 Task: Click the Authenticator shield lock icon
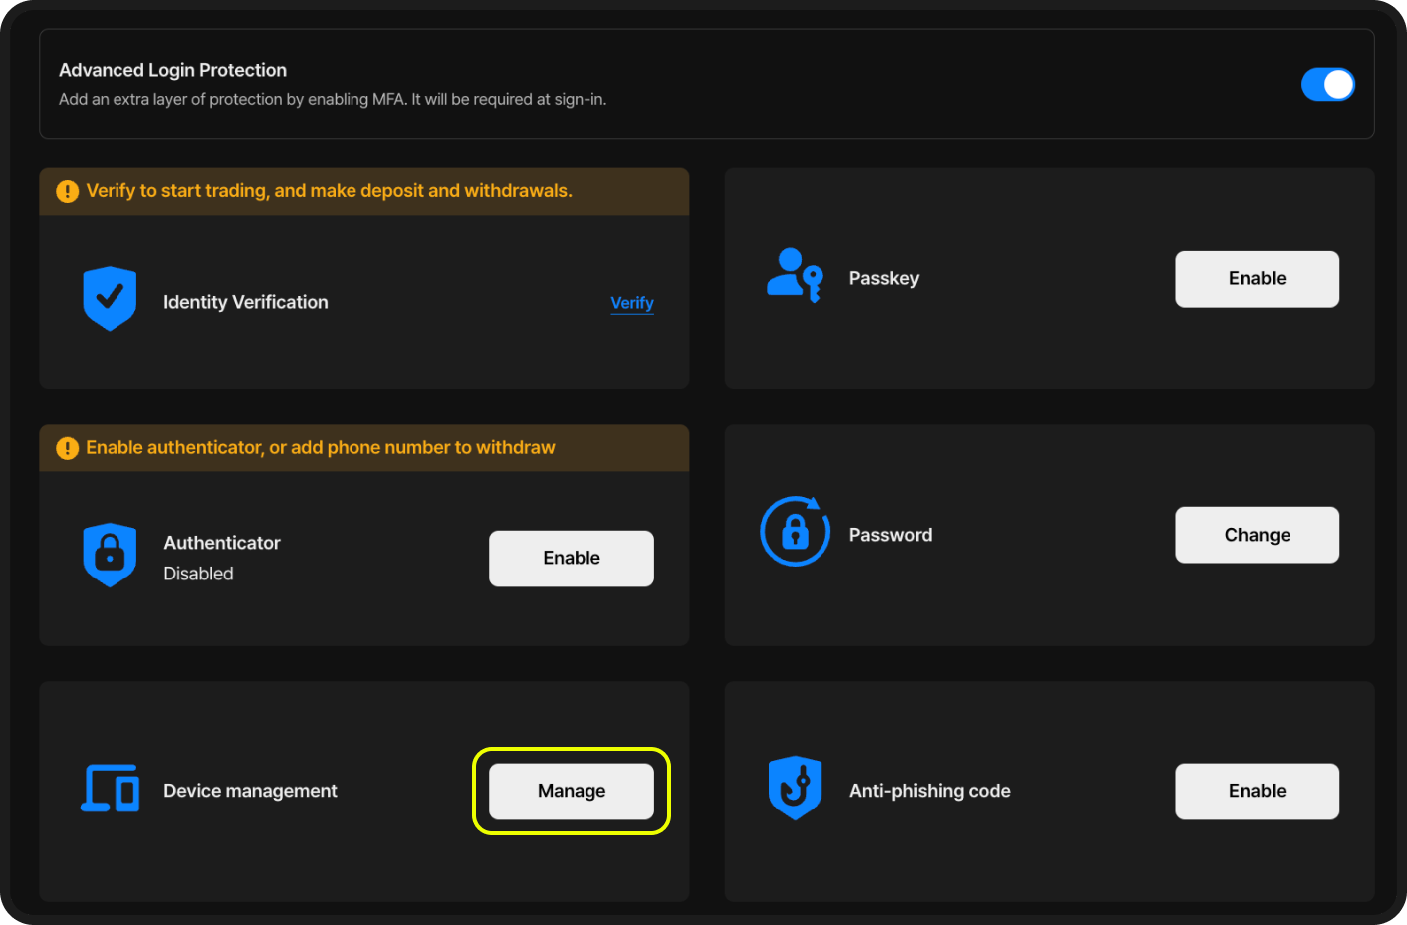point(110,555)
